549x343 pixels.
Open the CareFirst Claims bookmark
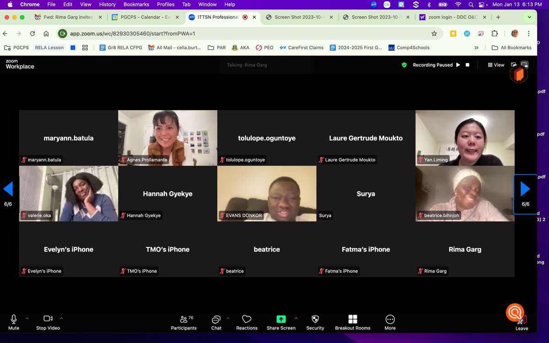[301, 48]
